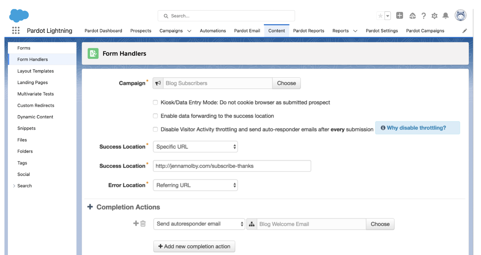Open the Pardot Reports tab
This screenshot has height=255, width=481.
pos(309,31)
